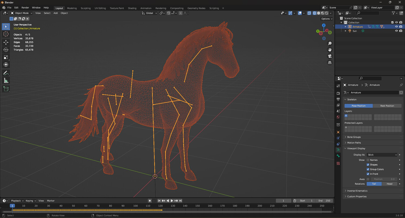Uncheck the Shapes checkbox
The image size is (405, 218).
[368, 165]
